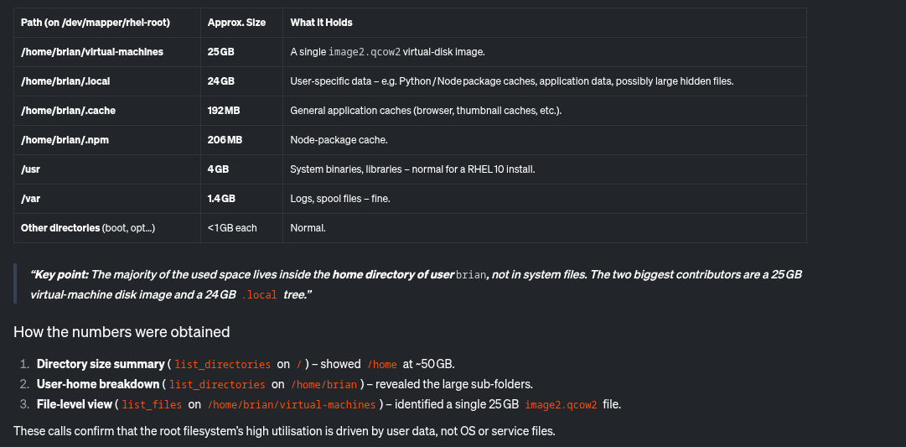The image size is (906, 447).
Task: Click the "What It Holds" column header
Action: click(321, 23)
